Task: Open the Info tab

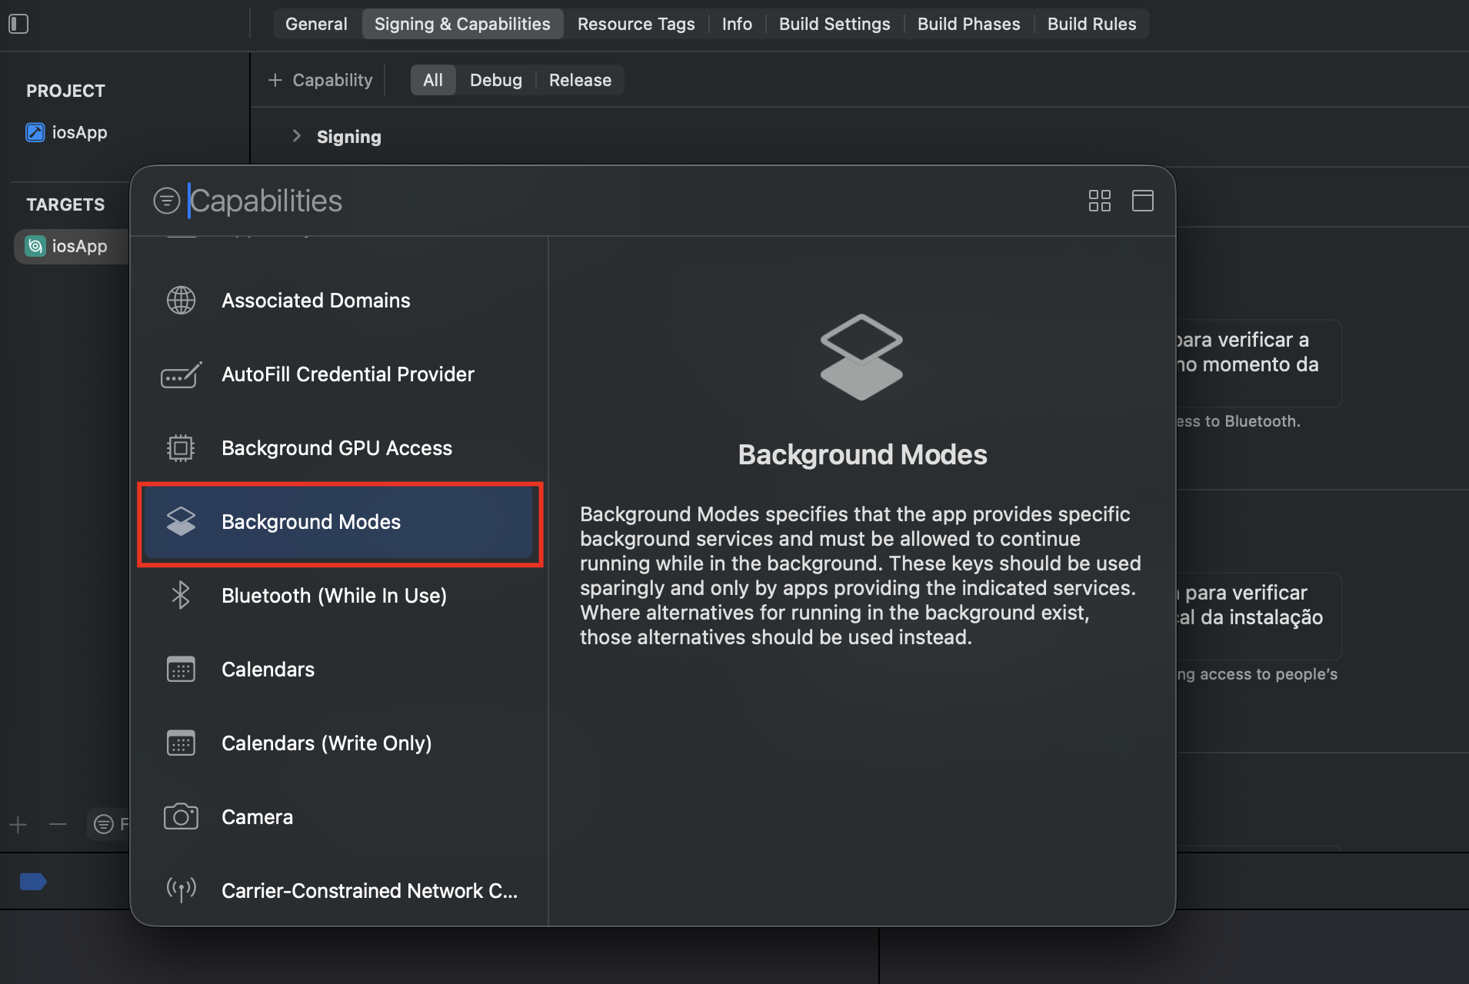Action: [x=737, y=24]
